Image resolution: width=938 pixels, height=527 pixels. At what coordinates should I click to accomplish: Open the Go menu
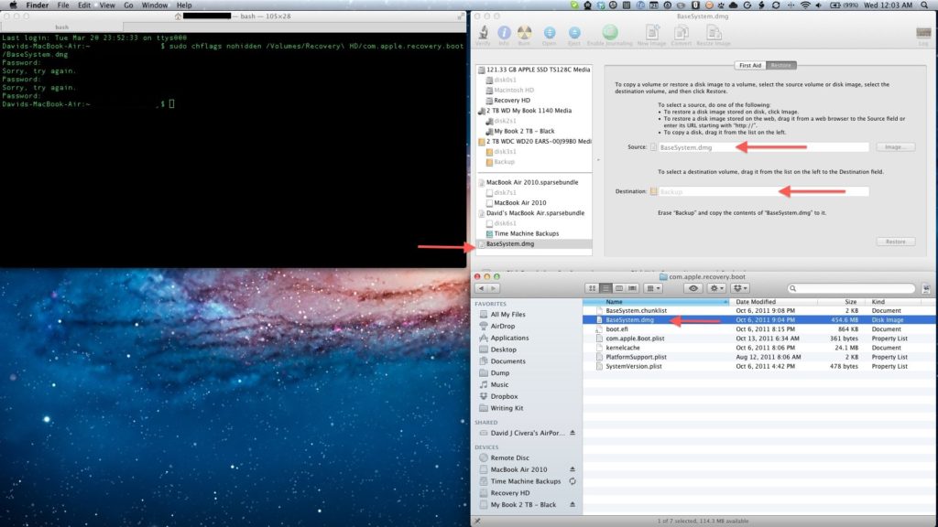[x=128, y=5]
